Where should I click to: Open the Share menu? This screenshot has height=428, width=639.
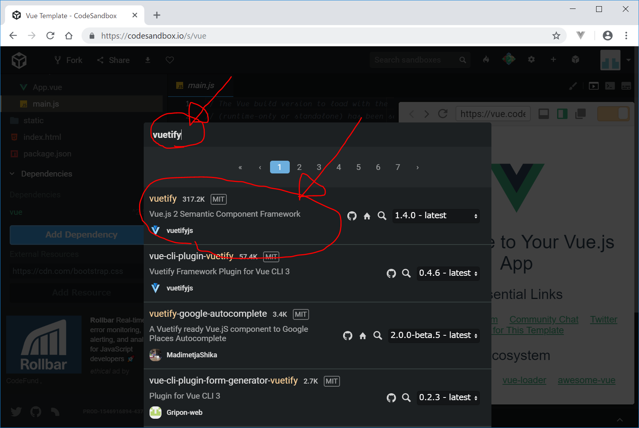113,60
